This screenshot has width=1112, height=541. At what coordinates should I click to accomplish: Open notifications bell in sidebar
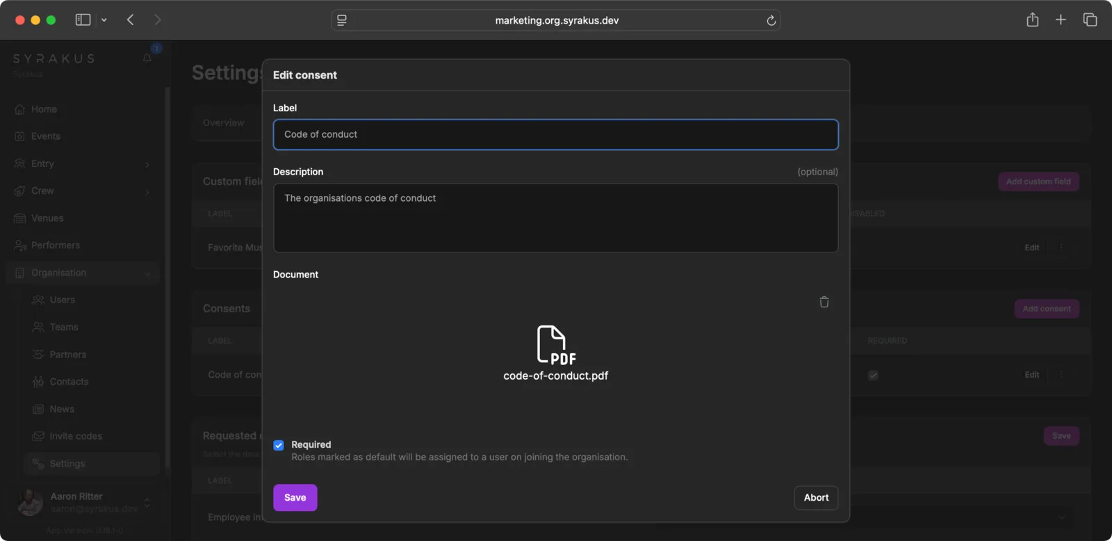pyautogui.click(x=147, y=58)
